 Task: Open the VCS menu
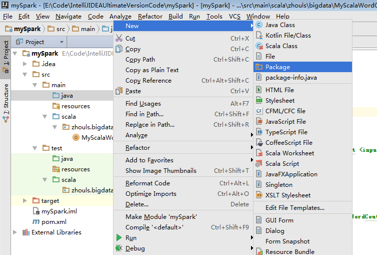pyautogui.click(x=234, y=17)
